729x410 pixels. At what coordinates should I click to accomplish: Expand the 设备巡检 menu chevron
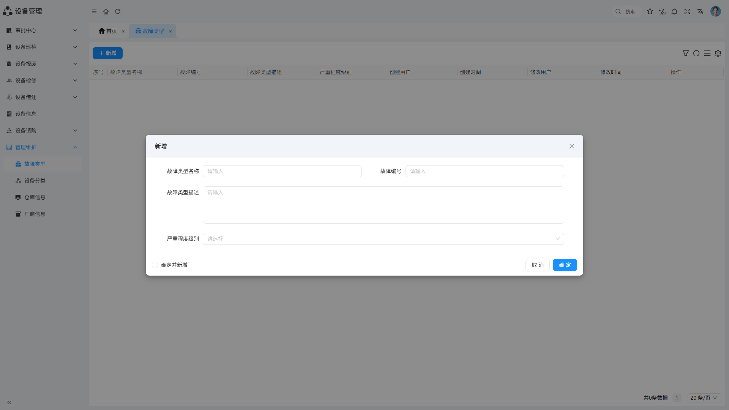click(75, 47)
